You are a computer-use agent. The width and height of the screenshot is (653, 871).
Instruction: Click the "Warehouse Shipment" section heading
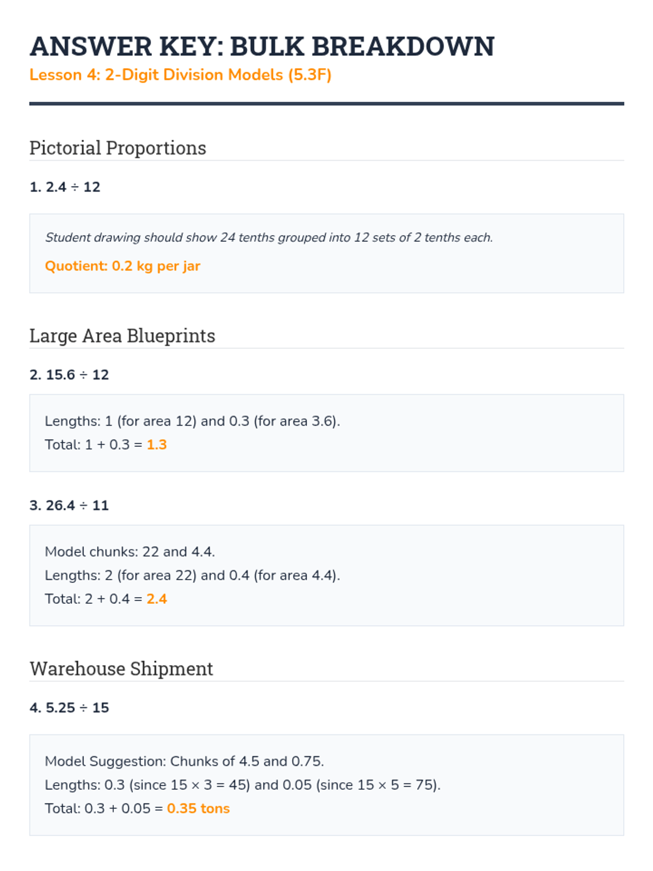click(x=121, y=669)
